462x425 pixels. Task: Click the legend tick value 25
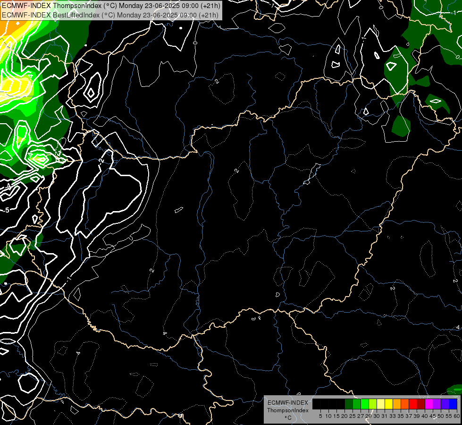coord(353,416)
